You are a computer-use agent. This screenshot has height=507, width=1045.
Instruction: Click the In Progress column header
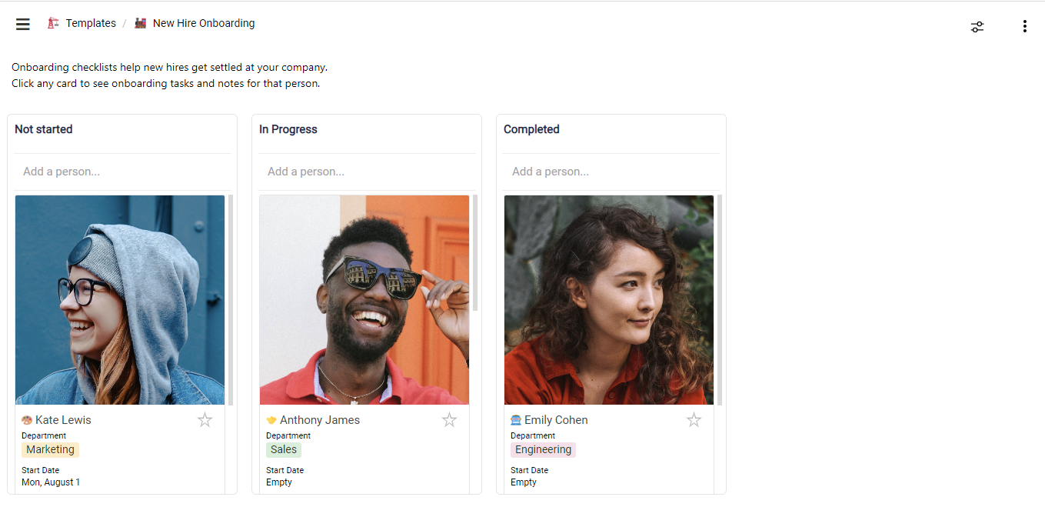click(288, 129)
